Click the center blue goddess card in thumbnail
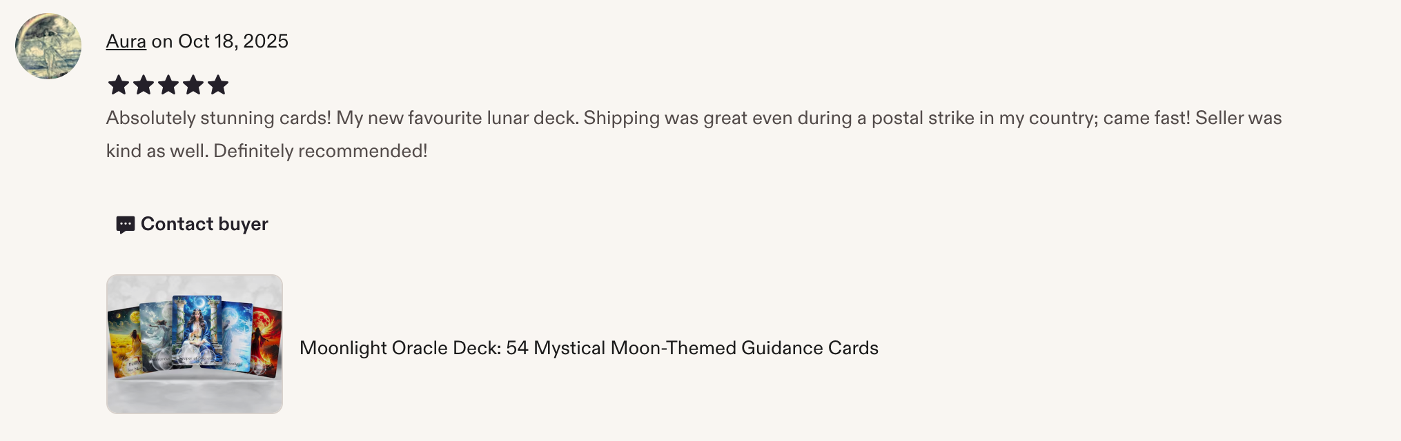The height and width of the screenshot is (441, 1401). point(197,331)
